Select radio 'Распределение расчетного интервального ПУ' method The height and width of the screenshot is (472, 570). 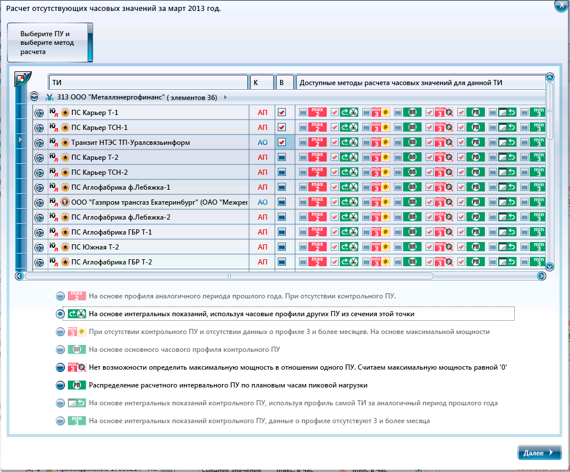point(60,385)
